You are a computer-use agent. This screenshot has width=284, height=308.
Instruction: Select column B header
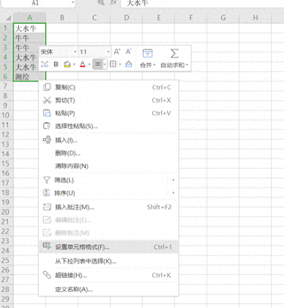[x=62, y=18]
